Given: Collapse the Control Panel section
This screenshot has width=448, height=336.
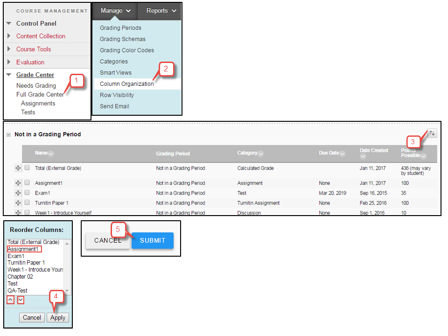Looking at the screenshot, I should coord(9,23).
